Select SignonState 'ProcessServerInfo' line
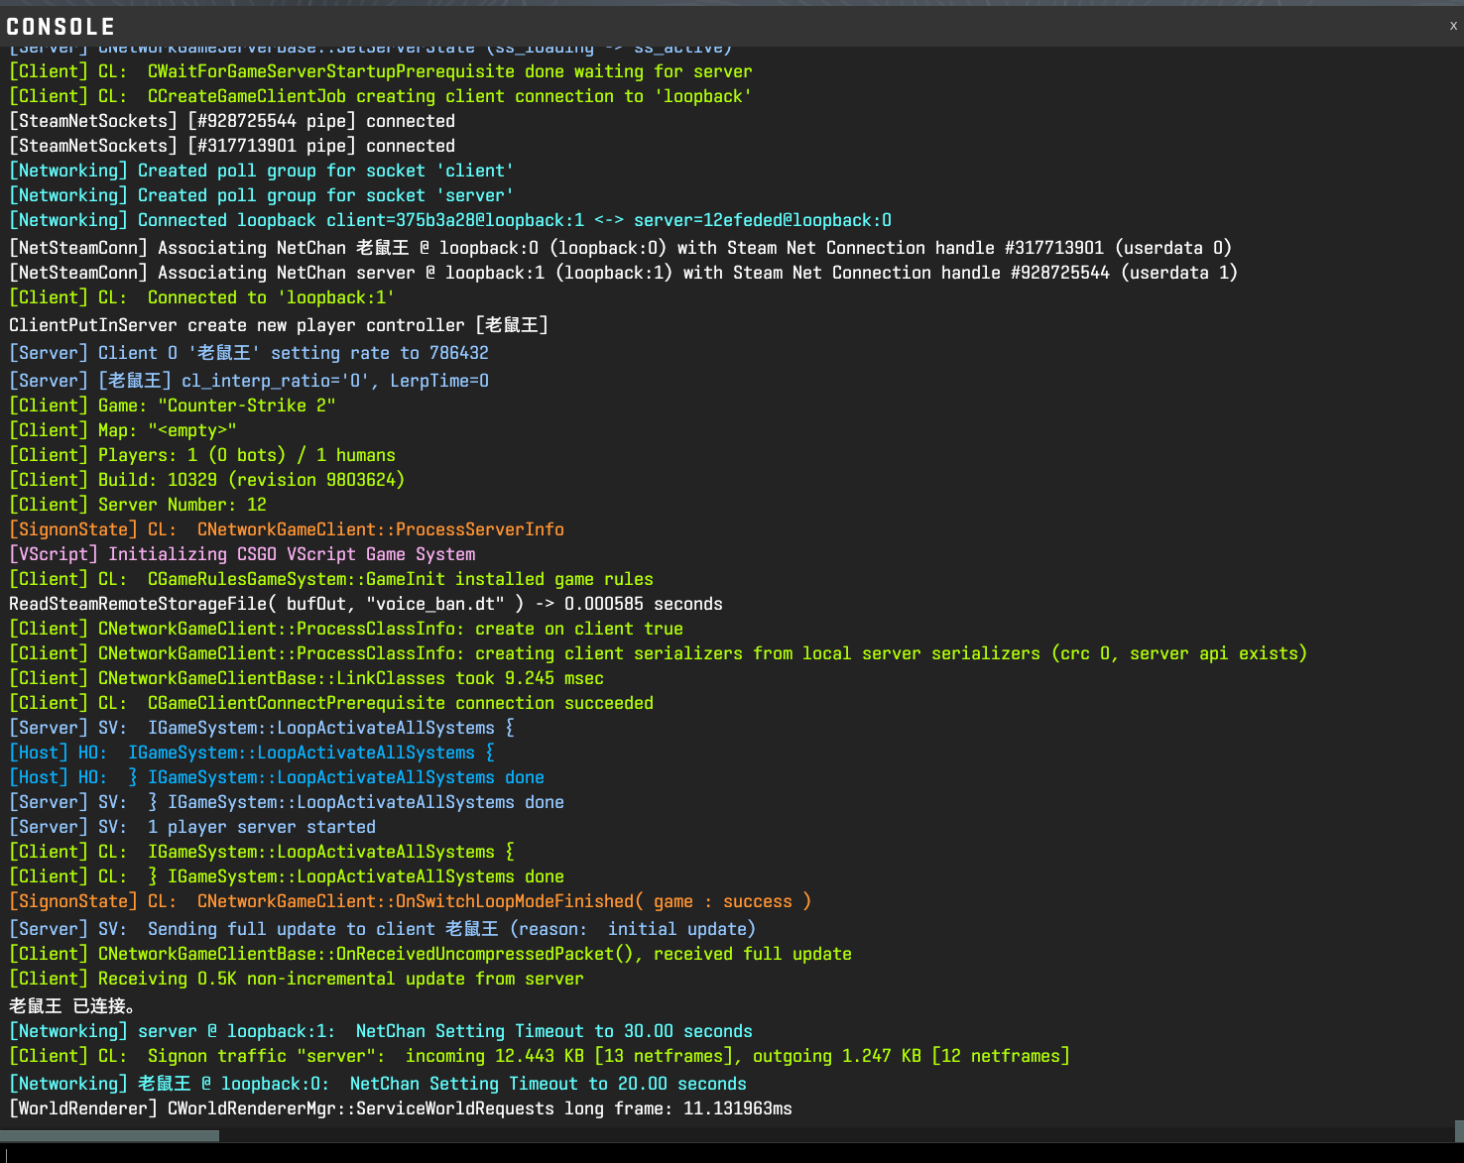1464x1163 pixels. [287, 529]
